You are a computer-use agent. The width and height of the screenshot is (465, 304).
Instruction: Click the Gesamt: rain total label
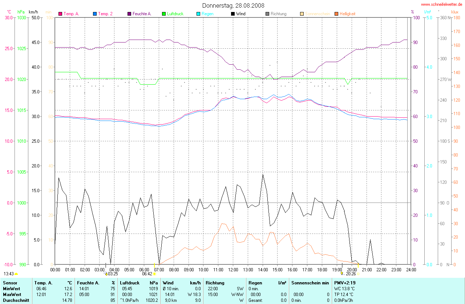pos(255,300)
